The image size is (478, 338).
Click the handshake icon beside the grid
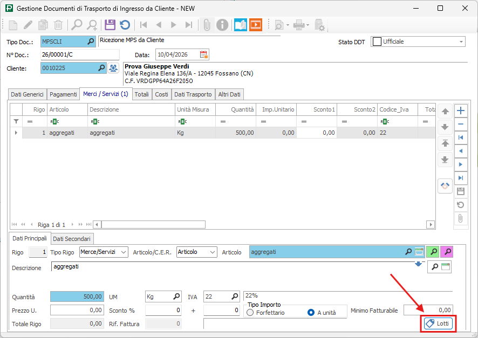click(x=445, y=185)
